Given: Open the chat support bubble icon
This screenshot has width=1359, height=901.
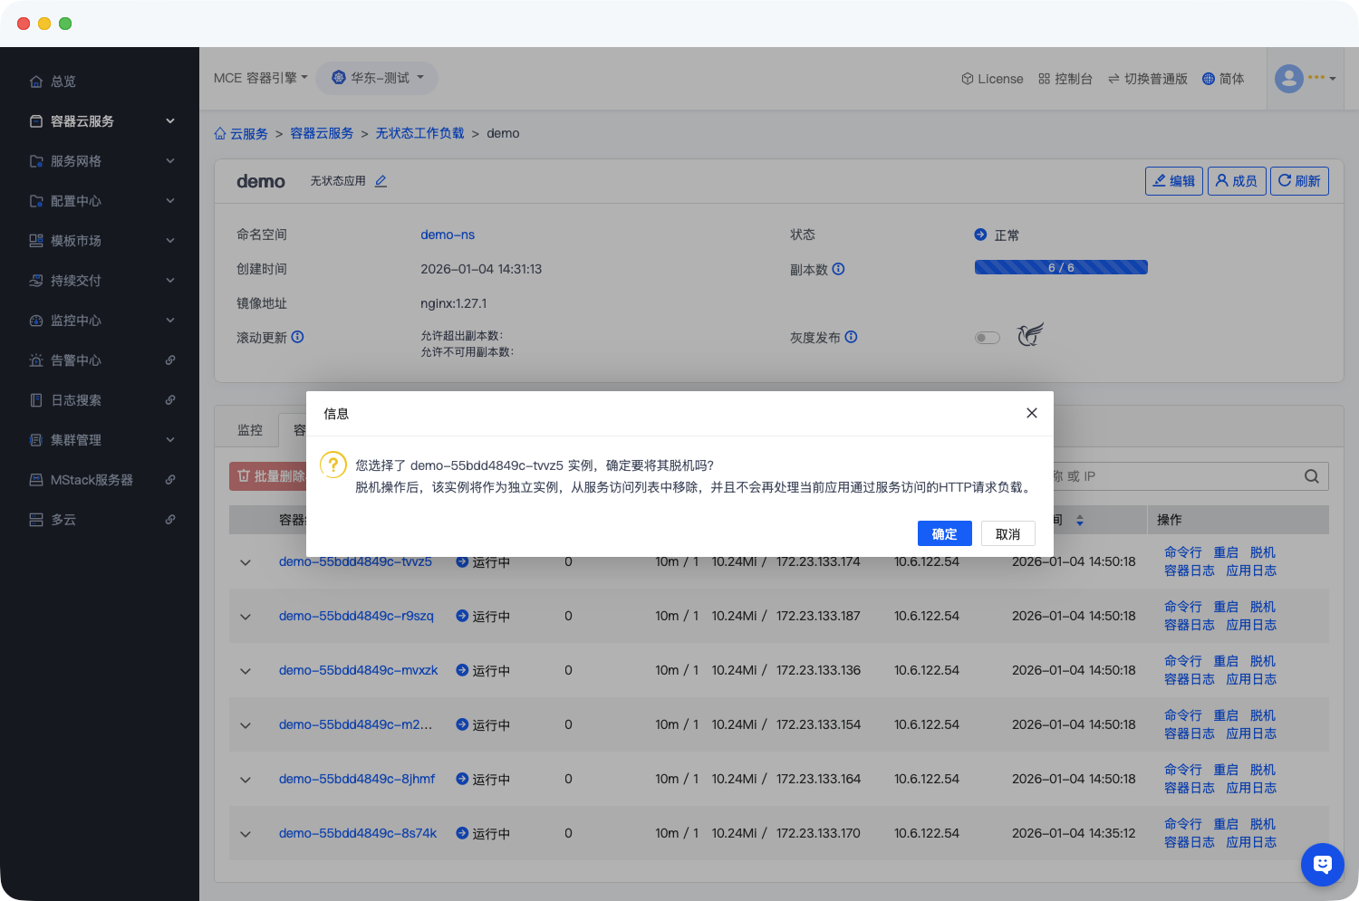Looking at the screenshot, I should pos(1322,864).
